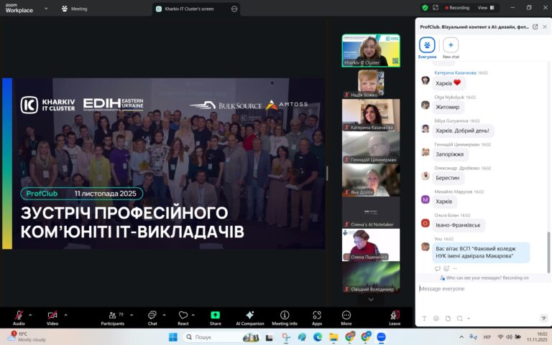Select the Kharkiv IT Cluster's screen tab

tap(190, 9)
